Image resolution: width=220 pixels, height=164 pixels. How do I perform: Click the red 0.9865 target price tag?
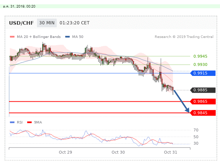click(203, 101)
